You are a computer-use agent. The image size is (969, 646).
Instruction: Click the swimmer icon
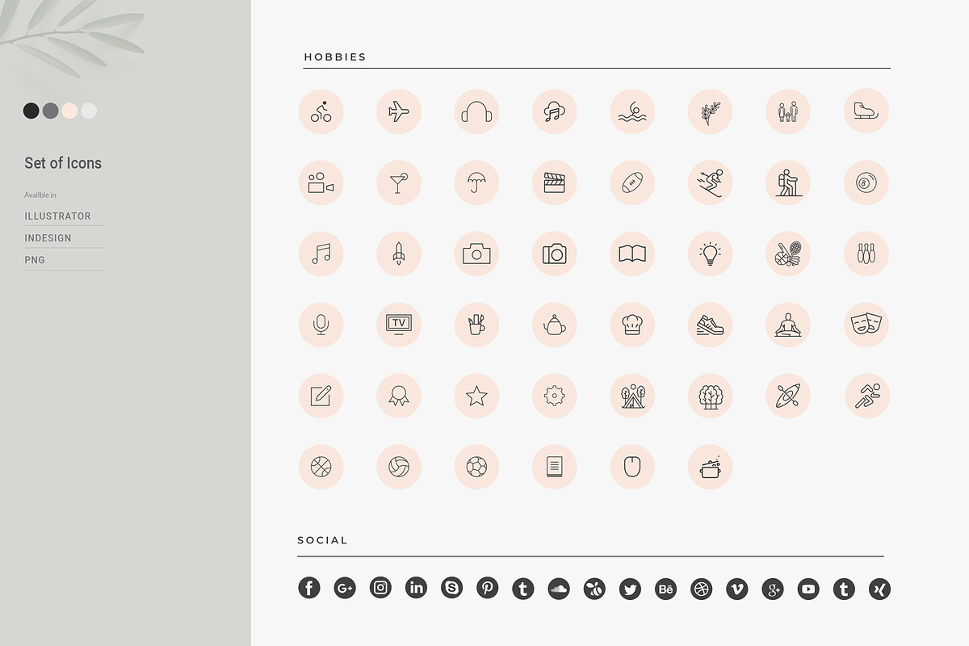632,111
